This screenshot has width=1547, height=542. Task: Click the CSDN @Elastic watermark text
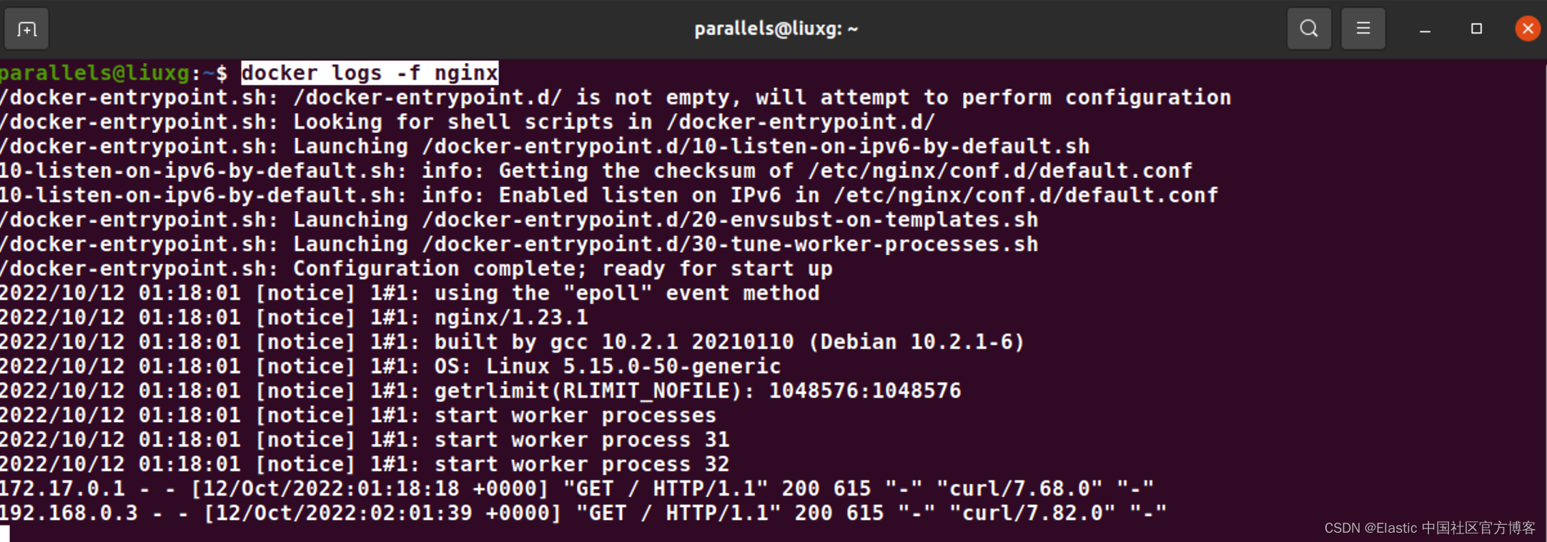click(1430, 528)
